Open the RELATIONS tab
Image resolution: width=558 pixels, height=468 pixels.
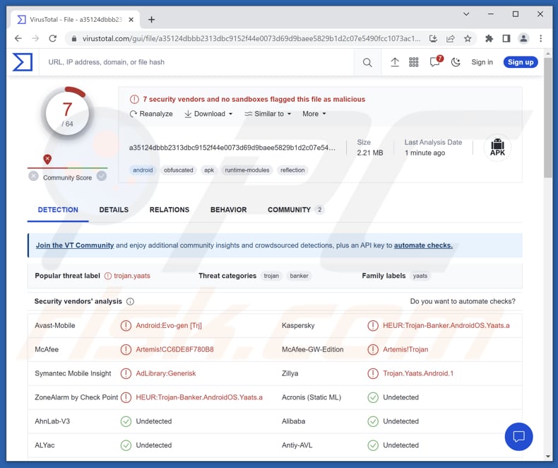[170, 210]
